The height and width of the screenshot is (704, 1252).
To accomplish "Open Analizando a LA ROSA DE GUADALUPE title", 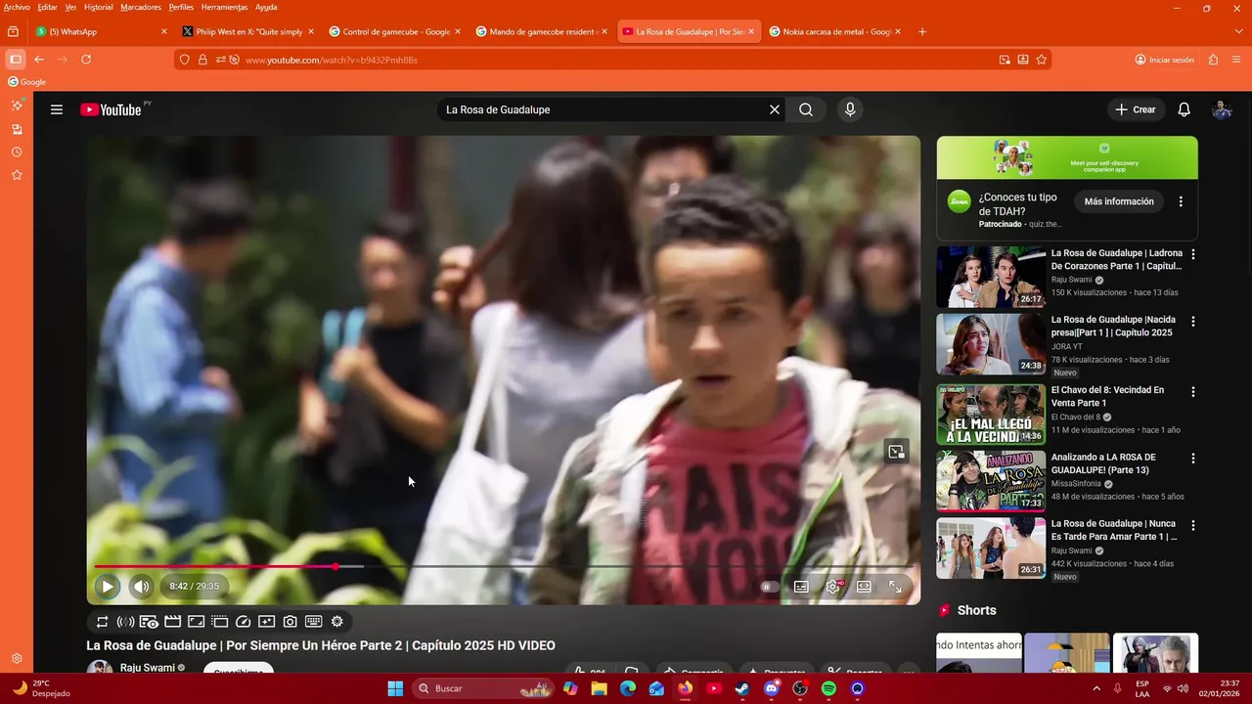I will coord(1104,463).
